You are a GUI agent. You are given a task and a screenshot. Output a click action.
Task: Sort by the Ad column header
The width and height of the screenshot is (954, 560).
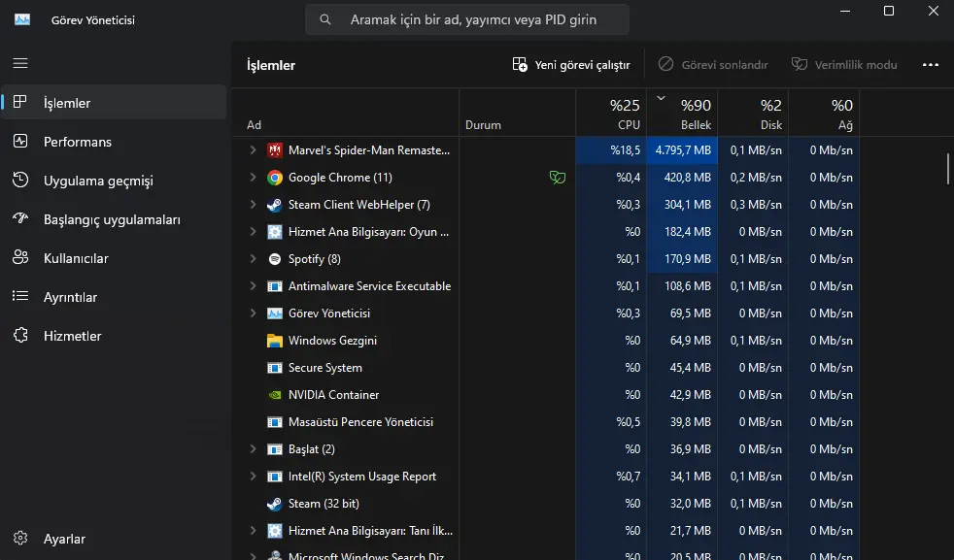click(x=346, y=113)
